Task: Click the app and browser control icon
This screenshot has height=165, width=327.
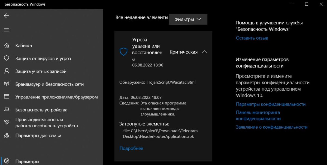Action: 7,97
